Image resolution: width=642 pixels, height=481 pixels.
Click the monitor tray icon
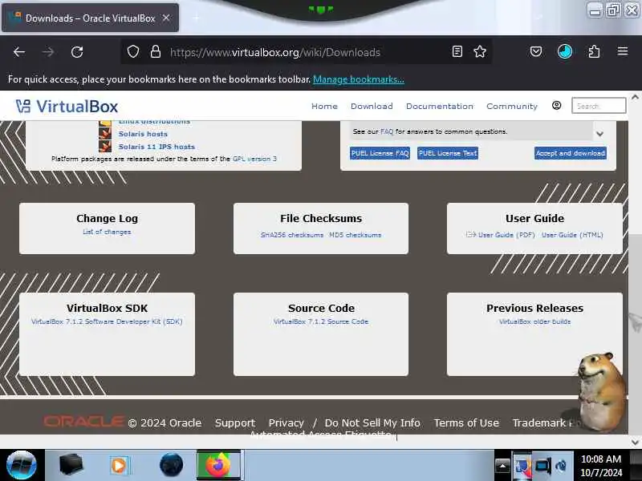[x=542, y=466]
